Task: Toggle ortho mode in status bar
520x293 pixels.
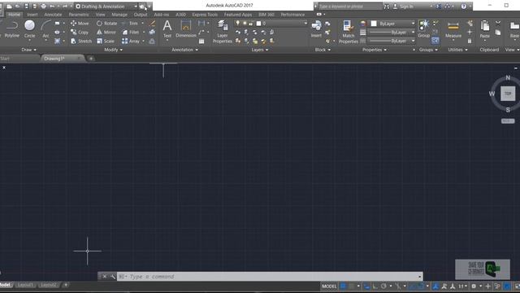Action: coord(375,286)
